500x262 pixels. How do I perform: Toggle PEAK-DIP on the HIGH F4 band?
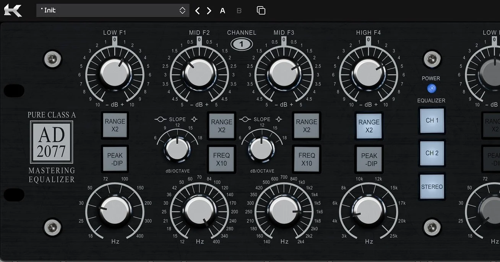click(369, 159)
